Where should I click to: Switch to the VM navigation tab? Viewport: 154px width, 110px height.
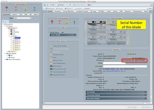coord(31,14)
